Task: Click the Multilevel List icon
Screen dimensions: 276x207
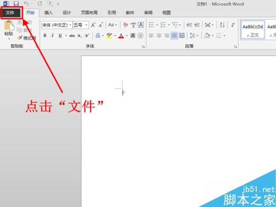Action: [x=175, y=25]
